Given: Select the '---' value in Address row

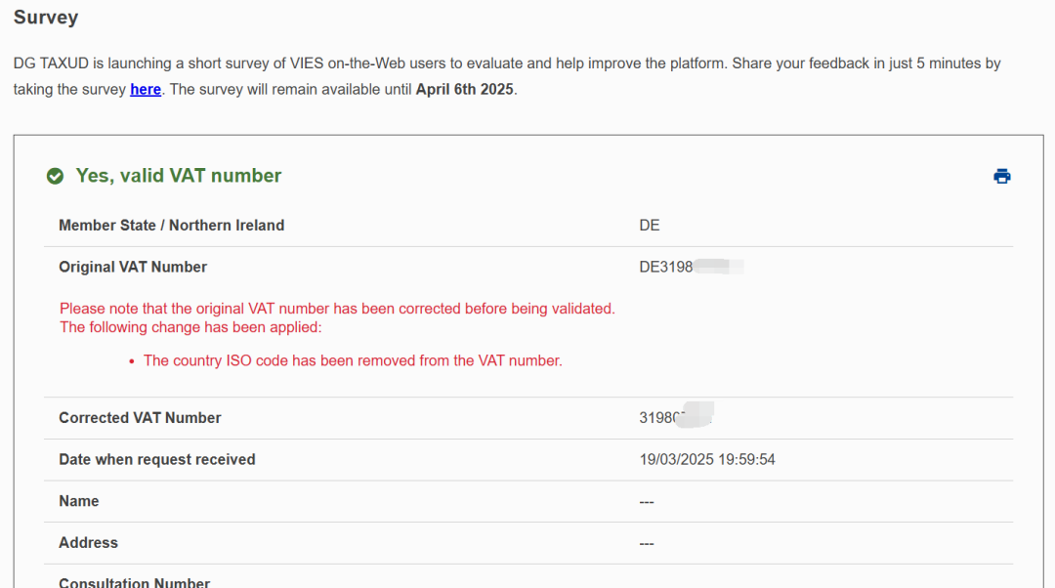Looking at the screenshot, I should click(x=647, y=544).
